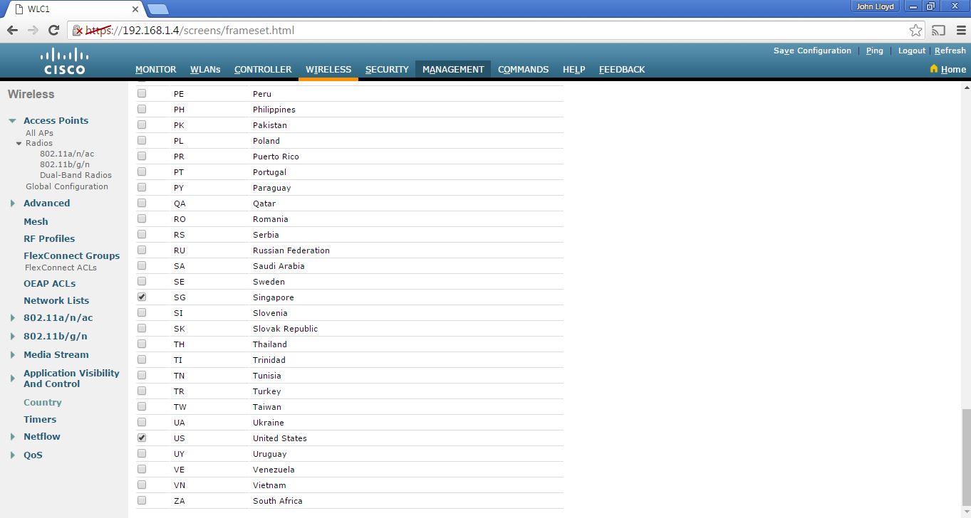Click the page vertical scrollbar thumb
This screenshot has width=971, height=518.
point(965,459)
